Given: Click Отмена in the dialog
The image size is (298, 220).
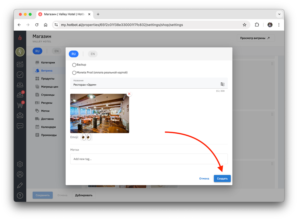Looking at the screenshot, I should [204, 179].
